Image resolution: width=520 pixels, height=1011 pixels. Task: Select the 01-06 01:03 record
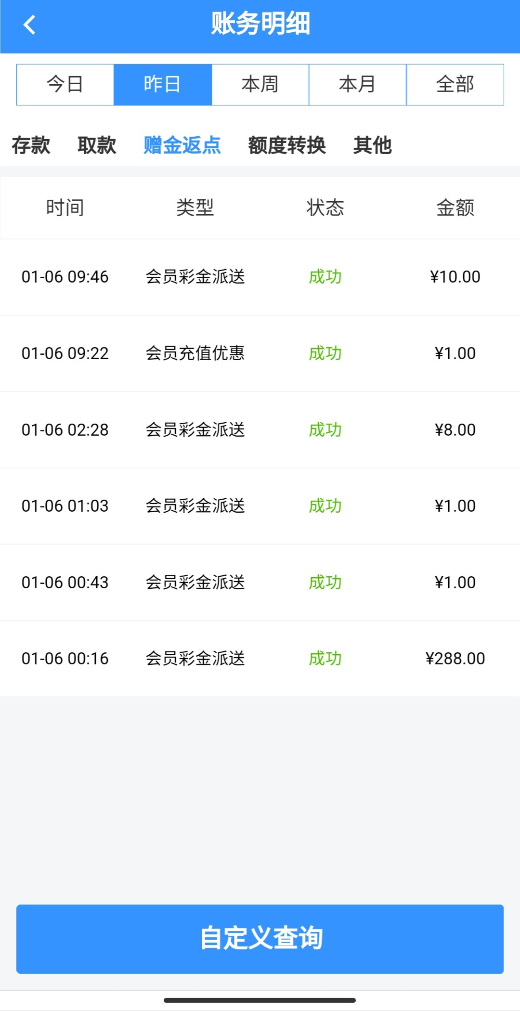pyautogui.click(x=260, y=506)
